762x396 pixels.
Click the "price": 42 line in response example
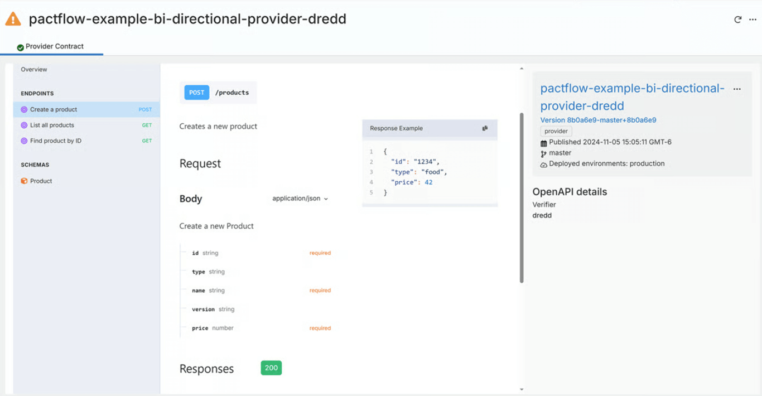[412, 182]
